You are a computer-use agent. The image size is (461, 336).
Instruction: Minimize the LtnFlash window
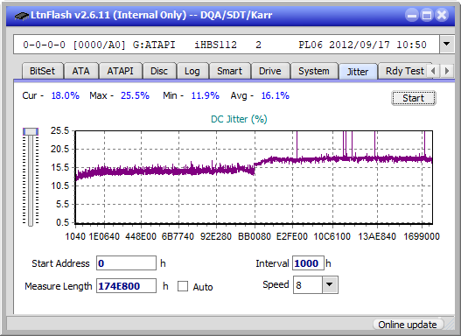[x=412, y=15]
